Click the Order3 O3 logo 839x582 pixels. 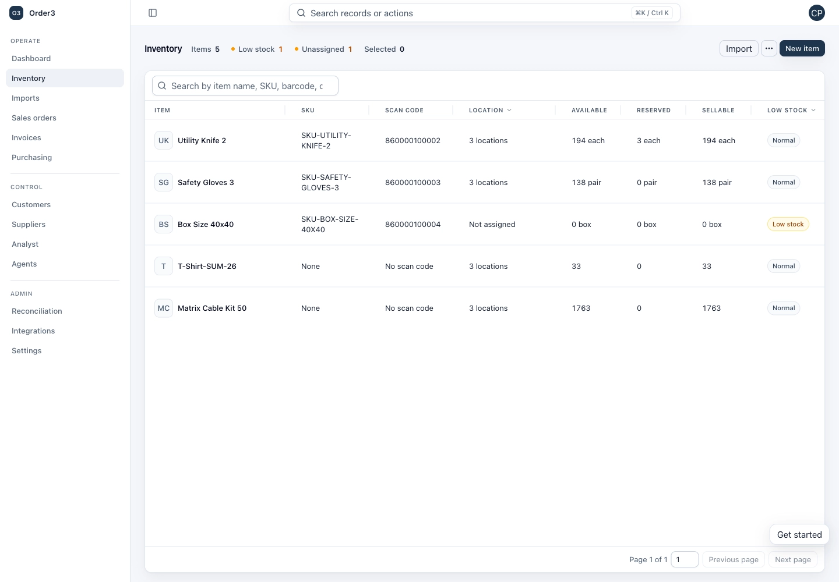pyautogui.click(x=16, y=13)
